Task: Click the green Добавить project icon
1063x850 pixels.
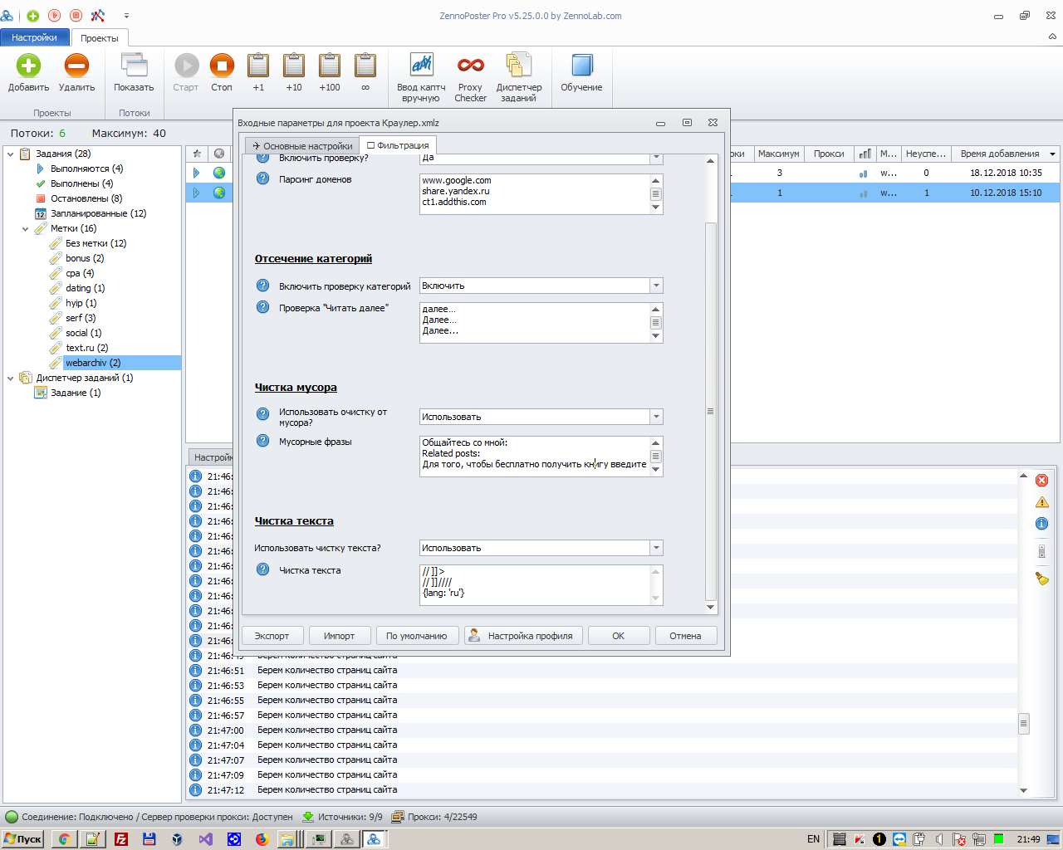Action: tap(28, 66)
